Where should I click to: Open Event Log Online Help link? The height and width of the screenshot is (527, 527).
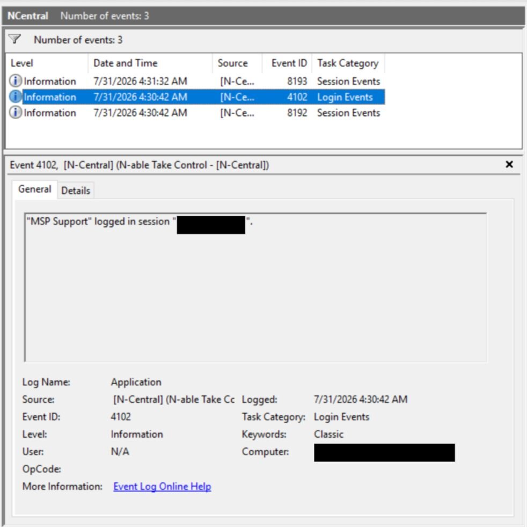162,486
